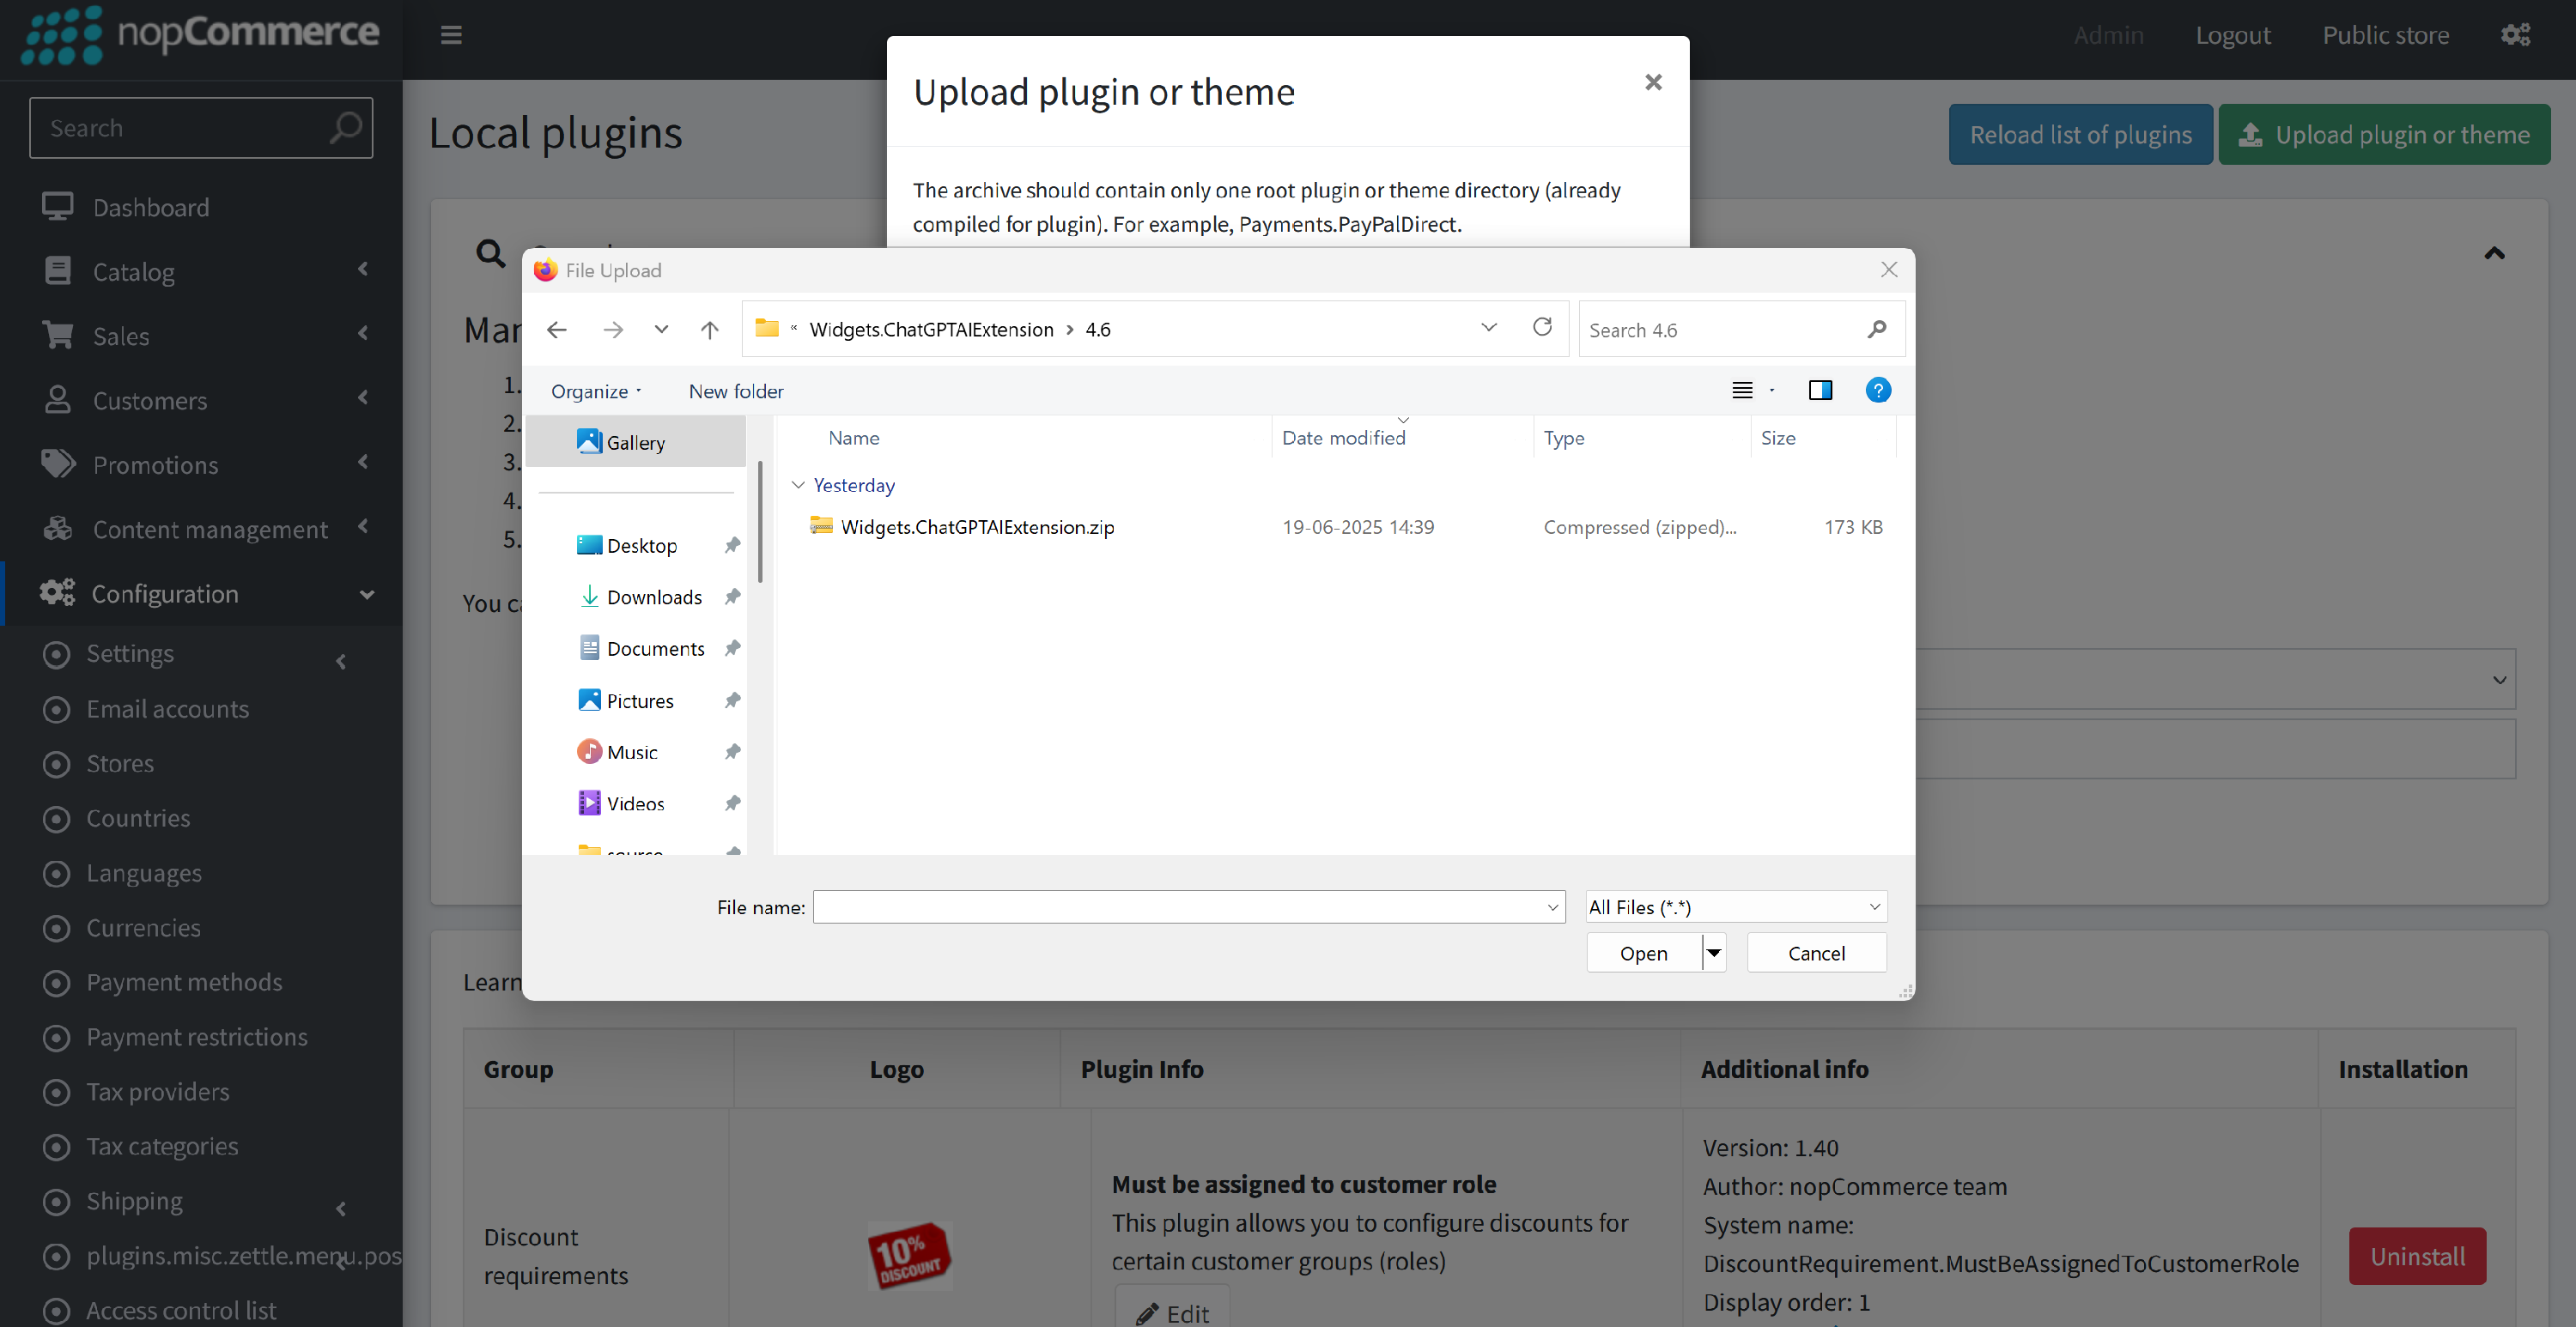2576x1327 pixels.
Task: Click the Content management icon
Action: pyautogui.click(x=57, y=529)
